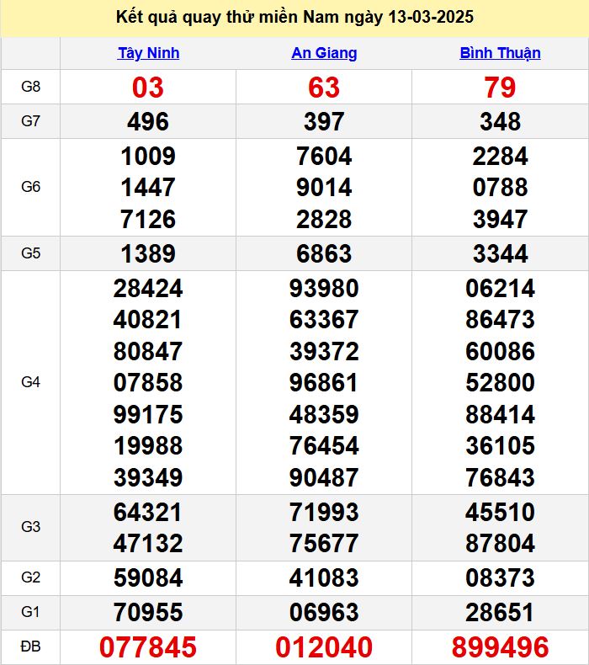Image resolution: width=589 pixels, height=665 pixels.
Task: Click the G5 number 3344
Action: pyautogui.click(x=500, y=253)
